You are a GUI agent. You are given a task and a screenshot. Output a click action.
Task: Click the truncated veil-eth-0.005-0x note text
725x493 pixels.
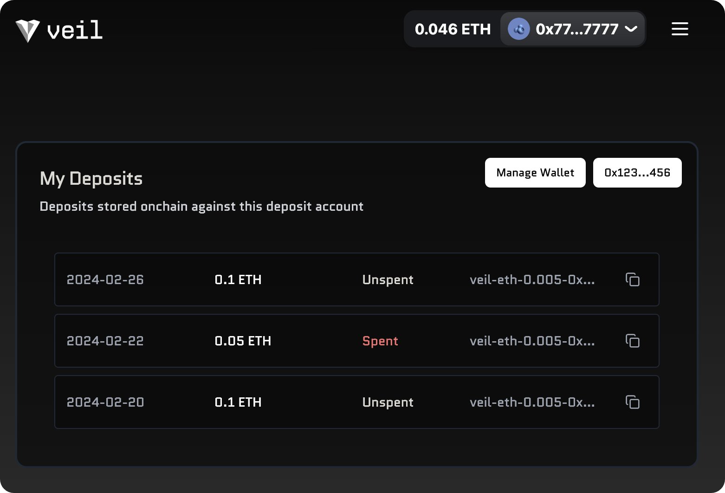point(532,279)
